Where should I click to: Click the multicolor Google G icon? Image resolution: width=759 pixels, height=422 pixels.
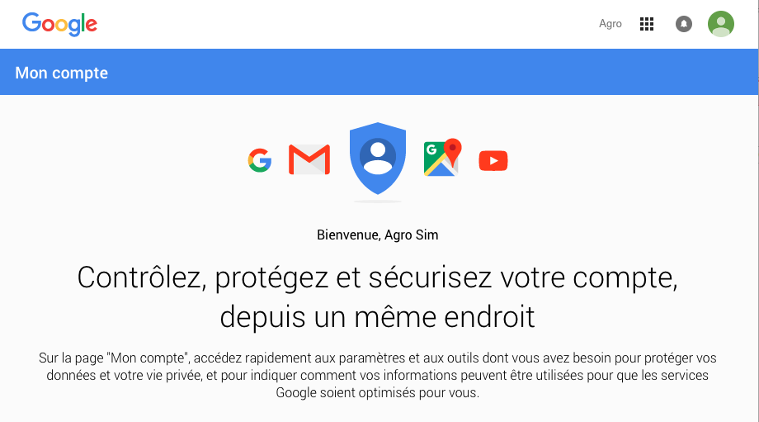(x=260, y=160)
